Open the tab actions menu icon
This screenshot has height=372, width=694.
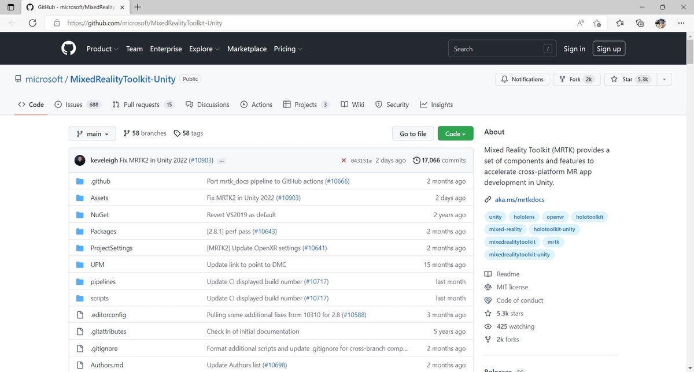point(11,8)
